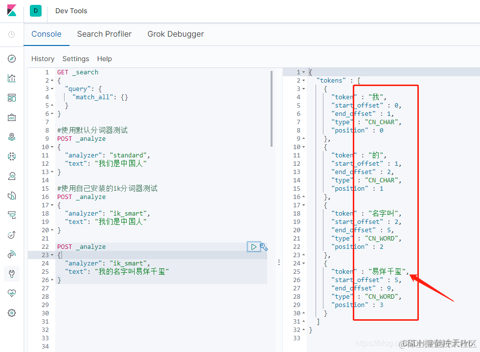The height and width of the screenshot is (352, 480).
Task: Click the request editor vertical scrollbar
Action: (x=272, y=109)
